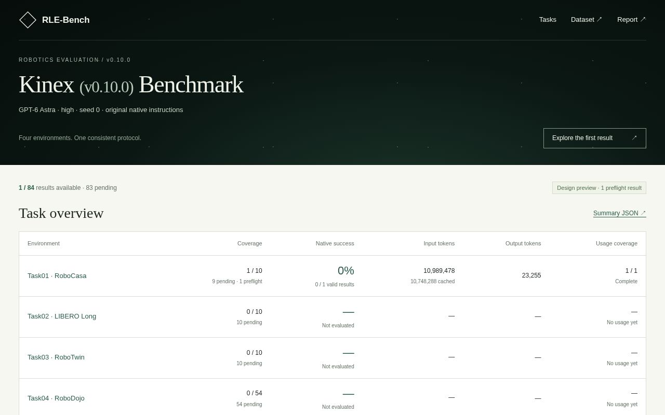
Task: Open the Task03 · RoboTwin link
Action: tap(56, 357)
